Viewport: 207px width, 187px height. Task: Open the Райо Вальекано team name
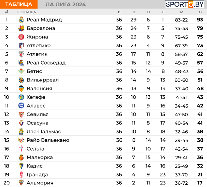(48, 140)
